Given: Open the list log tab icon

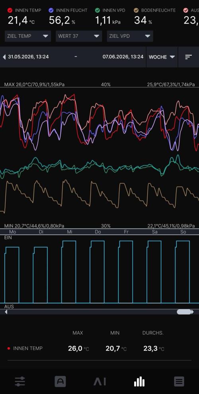Looking at the screenshot, I should (179, 381).
